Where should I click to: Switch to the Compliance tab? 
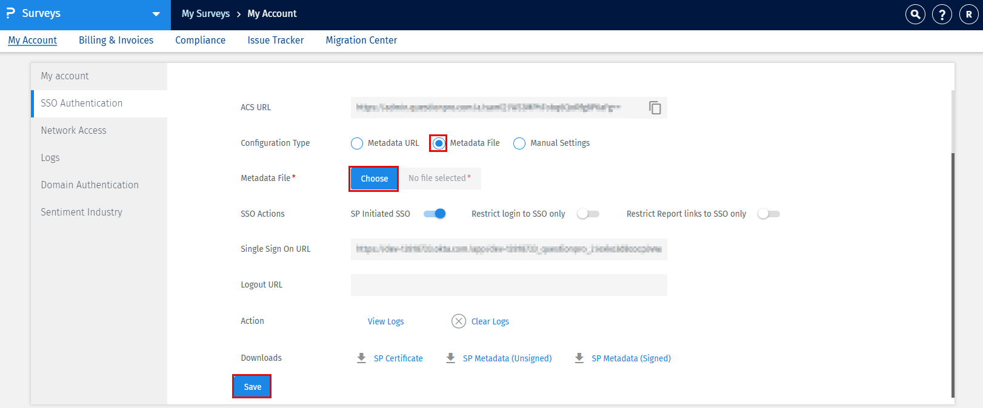(200, 40)
